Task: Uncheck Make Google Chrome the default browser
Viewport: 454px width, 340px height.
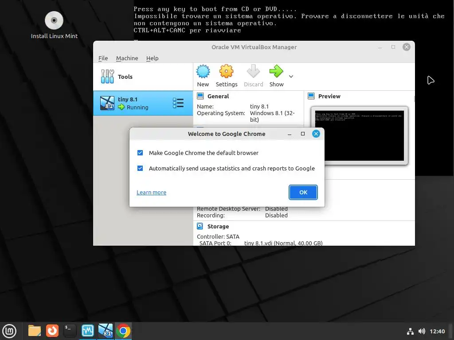Action: [140, 153]
